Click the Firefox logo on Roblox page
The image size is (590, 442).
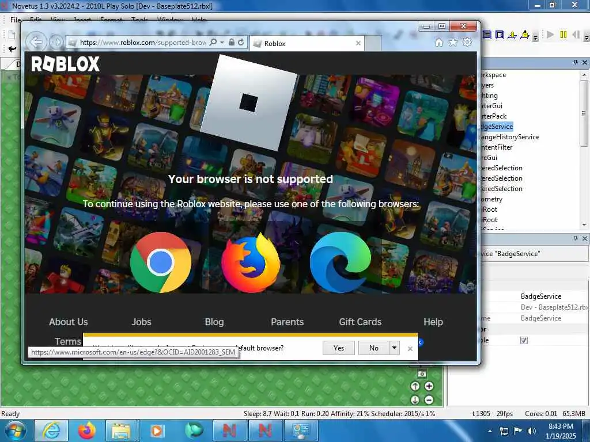coord(251,262)
